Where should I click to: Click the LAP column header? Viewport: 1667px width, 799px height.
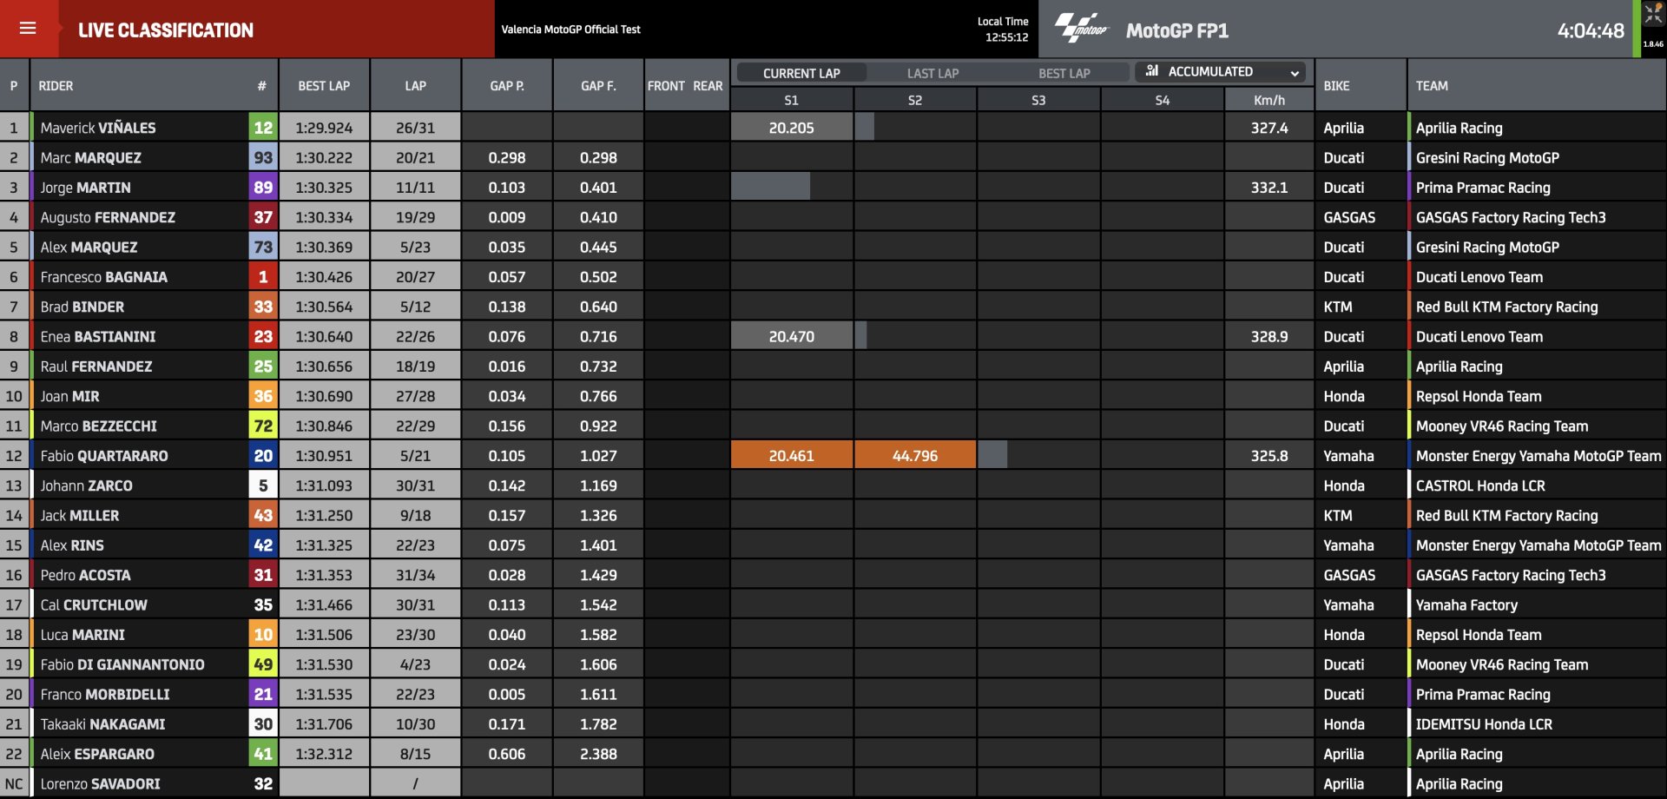(415, 86)
